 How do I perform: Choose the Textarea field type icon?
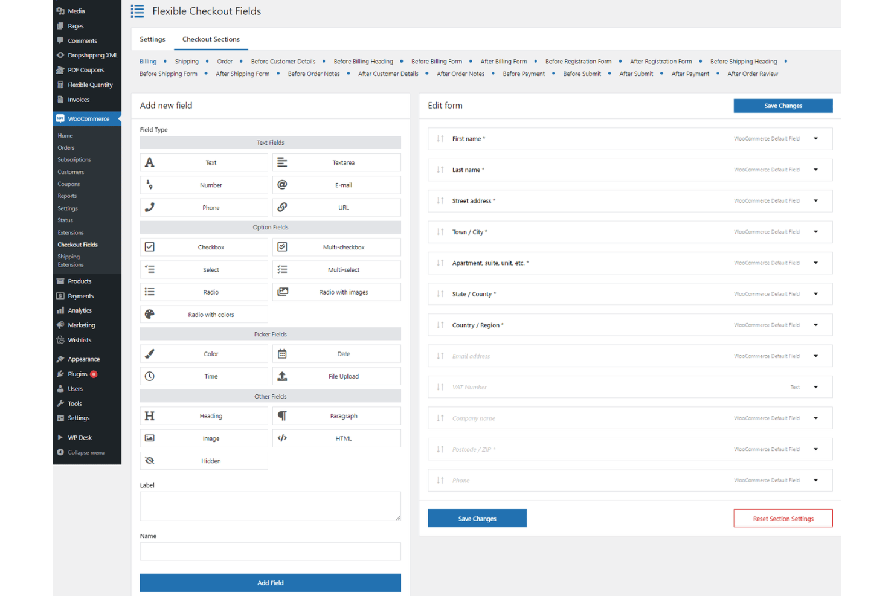click(282, 162)
